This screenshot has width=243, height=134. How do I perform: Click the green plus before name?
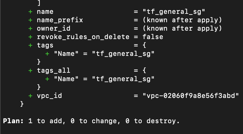click(x=30, y=12)
